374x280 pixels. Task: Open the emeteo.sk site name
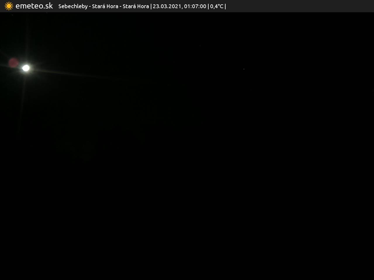coord(34,6)
